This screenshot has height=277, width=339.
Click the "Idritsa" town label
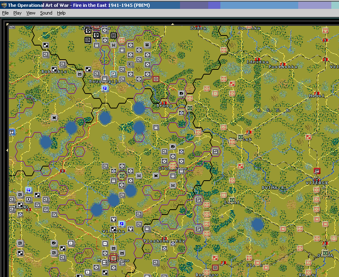[x=257, y=62]
